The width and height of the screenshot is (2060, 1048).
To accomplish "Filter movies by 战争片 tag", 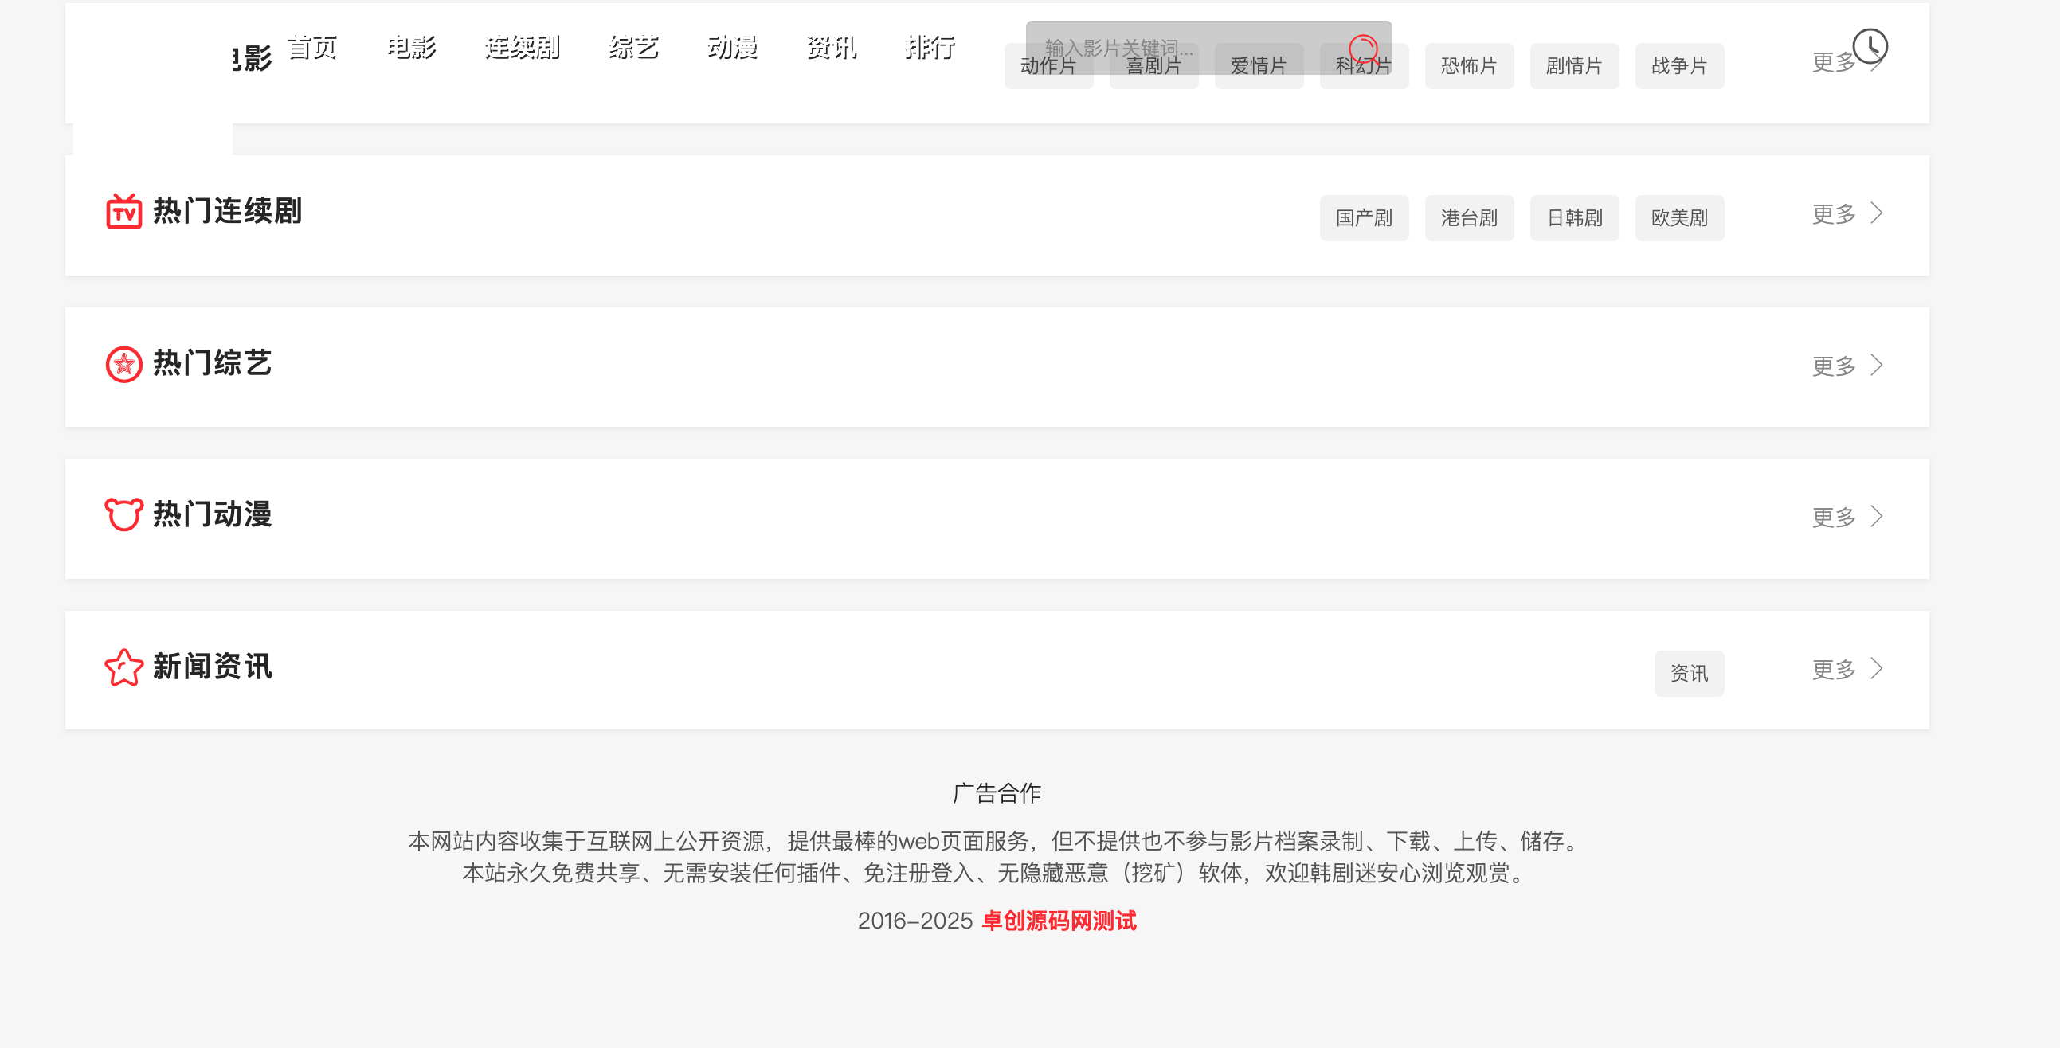I will [x=1679, y=65].
